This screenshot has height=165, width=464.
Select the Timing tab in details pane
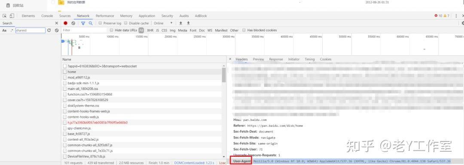pyautogui.click(x=309, y=59)
